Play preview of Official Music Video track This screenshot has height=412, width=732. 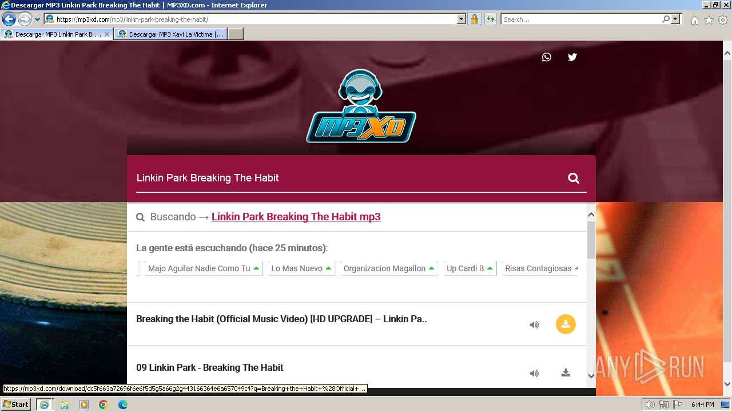point(534,324)
